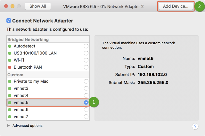Click the green Autodetect status dot

pos(10,46)
